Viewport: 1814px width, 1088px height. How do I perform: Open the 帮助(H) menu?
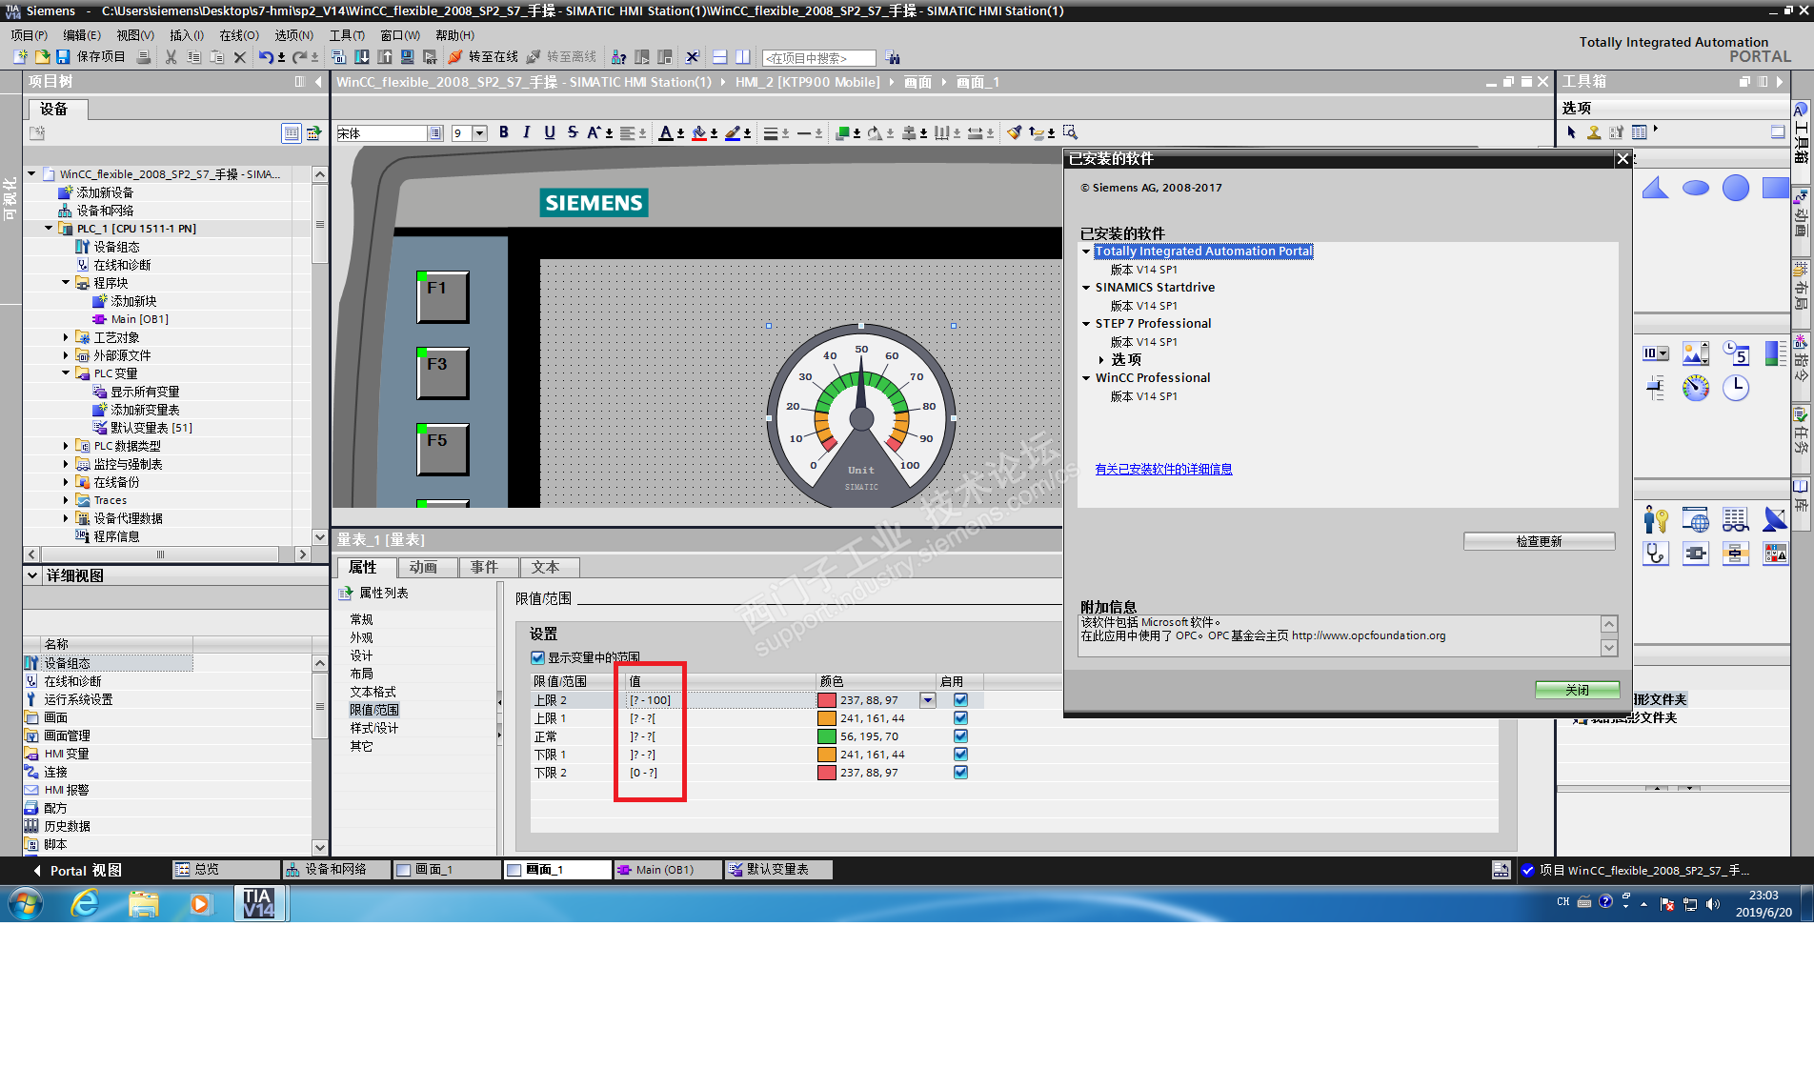(x=455, y=35)
